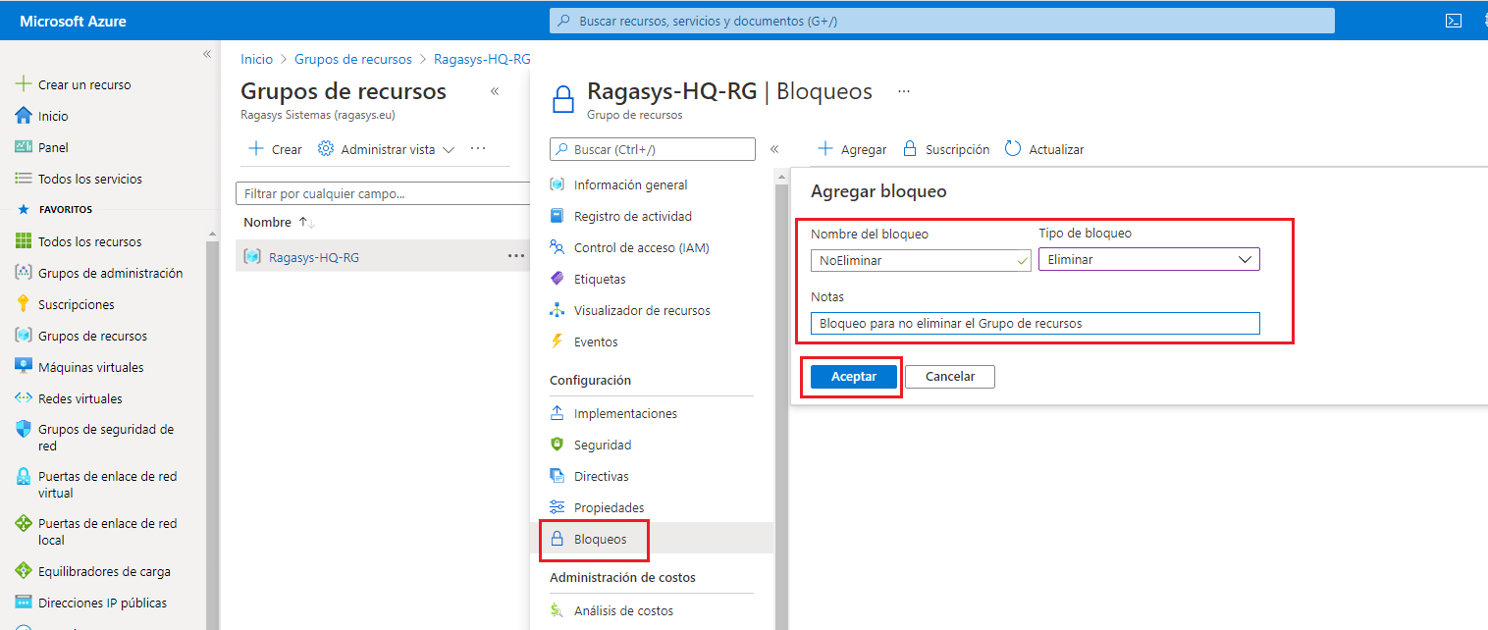Click Cancelar button
This screenshot has height=630, width=1488.
(950, 377)
